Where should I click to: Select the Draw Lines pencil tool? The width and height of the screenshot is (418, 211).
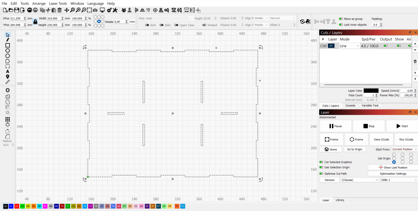pyautogui.click(x=8, y=40)
